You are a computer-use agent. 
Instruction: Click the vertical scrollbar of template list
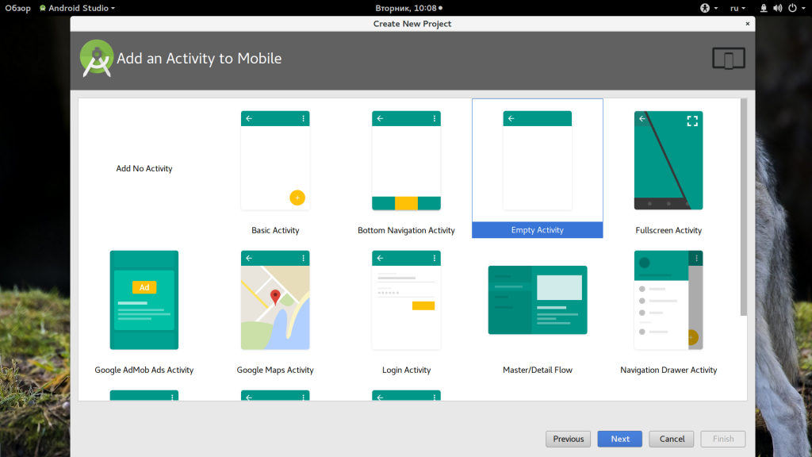click(743, 206)
